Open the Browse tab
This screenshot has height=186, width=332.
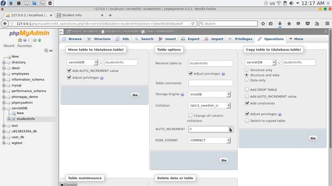point(72,39)
